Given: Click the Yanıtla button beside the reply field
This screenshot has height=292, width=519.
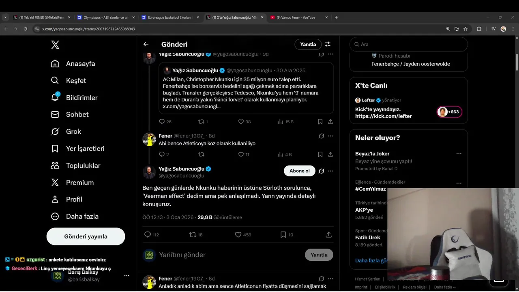Looking at the screenshot, I should (x=319, y=255).
